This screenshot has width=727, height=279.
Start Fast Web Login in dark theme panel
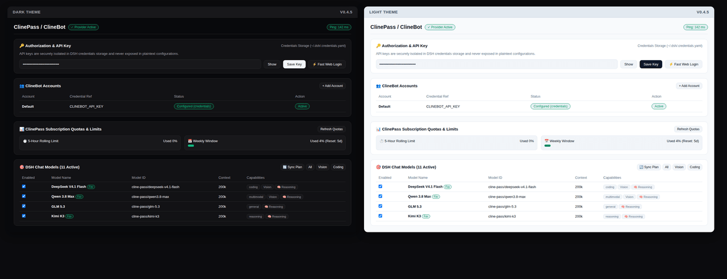(327, 64)
